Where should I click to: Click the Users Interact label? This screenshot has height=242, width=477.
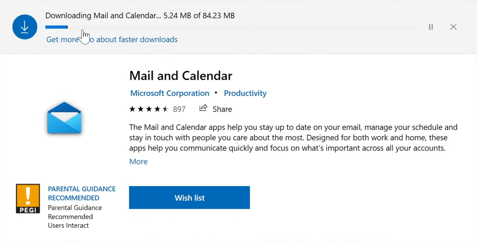[68, 225]
